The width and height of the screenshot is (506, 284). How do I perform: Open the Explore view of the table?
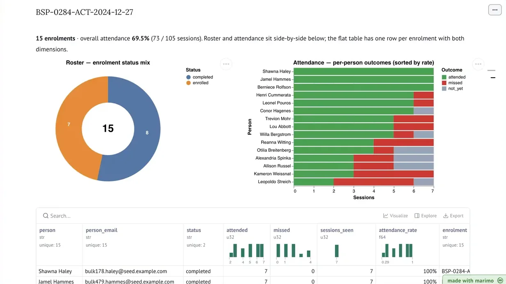[x=425, y=216]
